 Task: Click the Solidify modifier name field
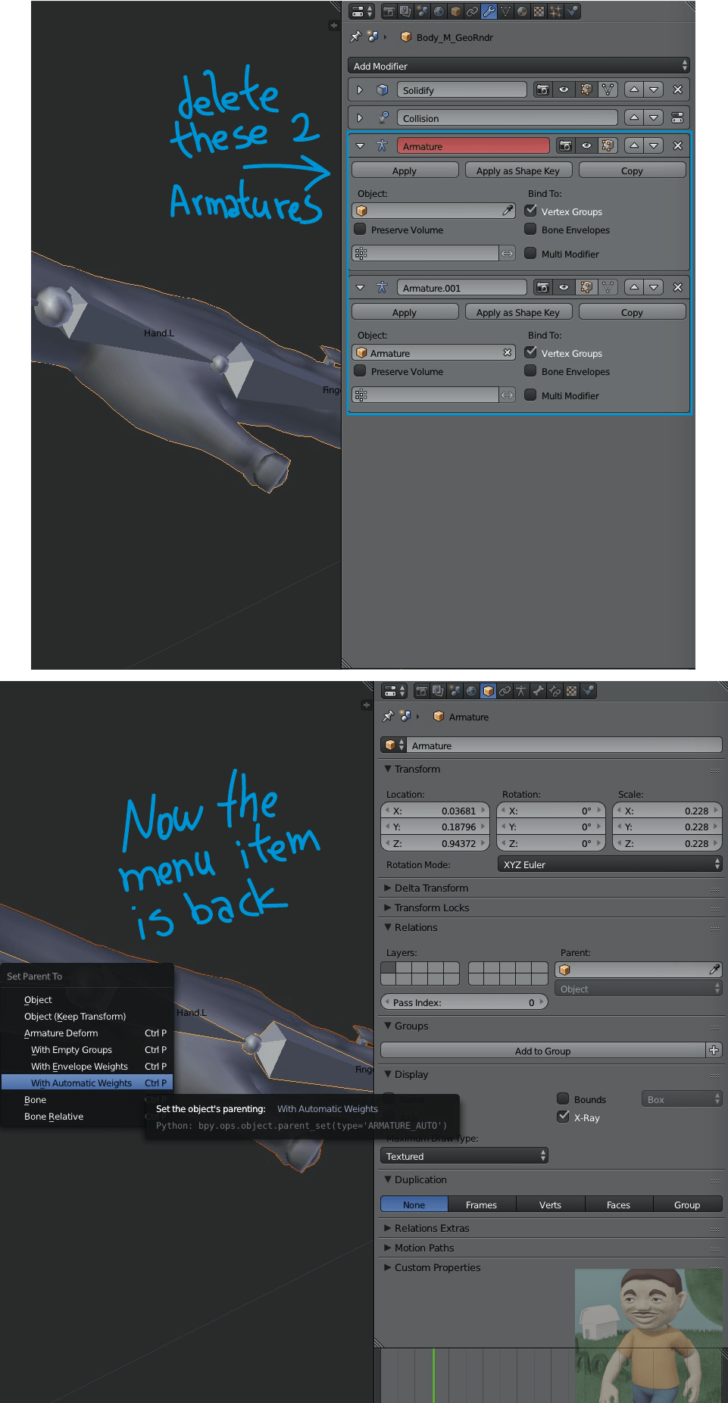coord(462,89)
